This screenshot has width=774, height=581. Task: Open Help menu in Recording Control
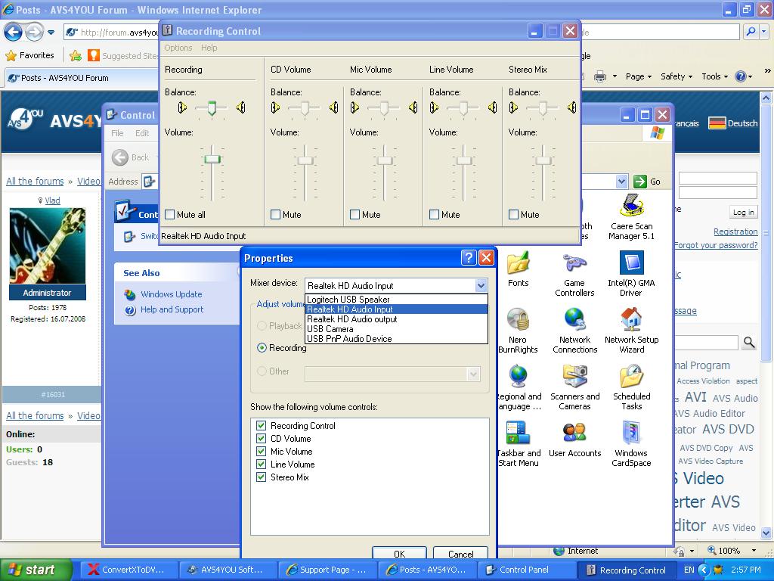209,48
